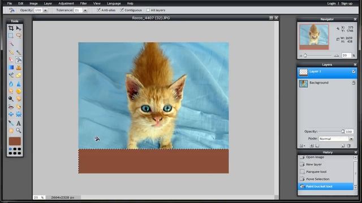Click the Navigator image thumbnail
Viewport: 362px width, 203px height.
pos(314,37)
